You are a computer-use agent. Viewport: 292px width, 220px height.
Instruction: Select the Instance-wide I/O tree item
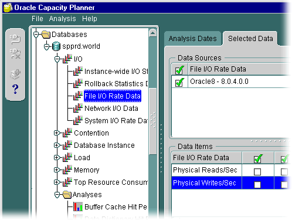(116, 72)
